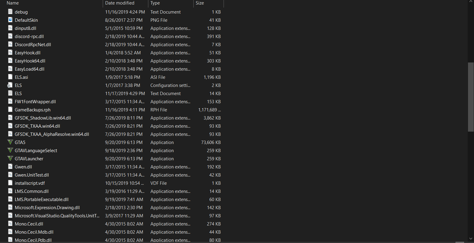Screen dimensions: 474x243
Task: Select the "VDF File" type cell
Action: pos(159,183)
